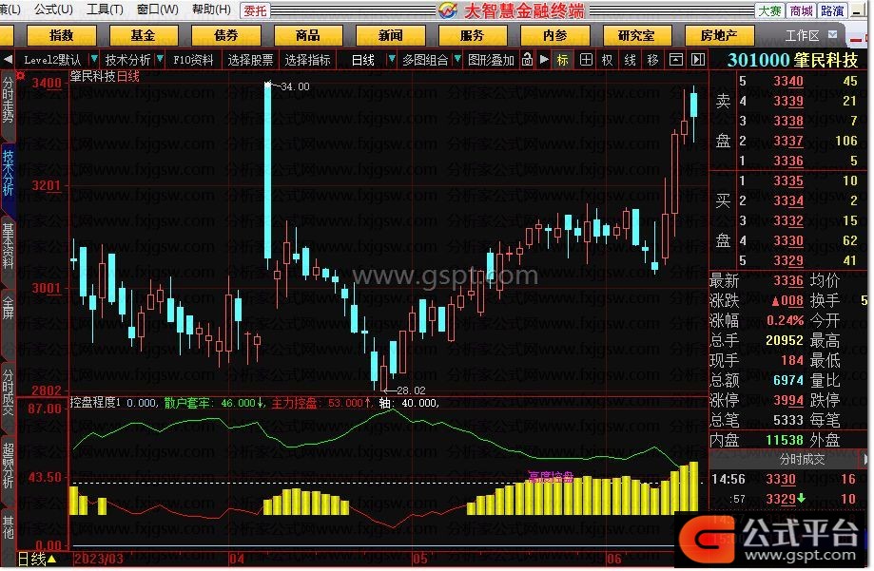The height and width of the screenshot is (571, 874).
Task: Click the 34.00 high price label on chart
Action: 295,86
